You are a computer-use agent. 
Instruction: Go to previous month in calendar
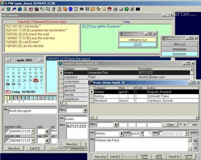8,60
